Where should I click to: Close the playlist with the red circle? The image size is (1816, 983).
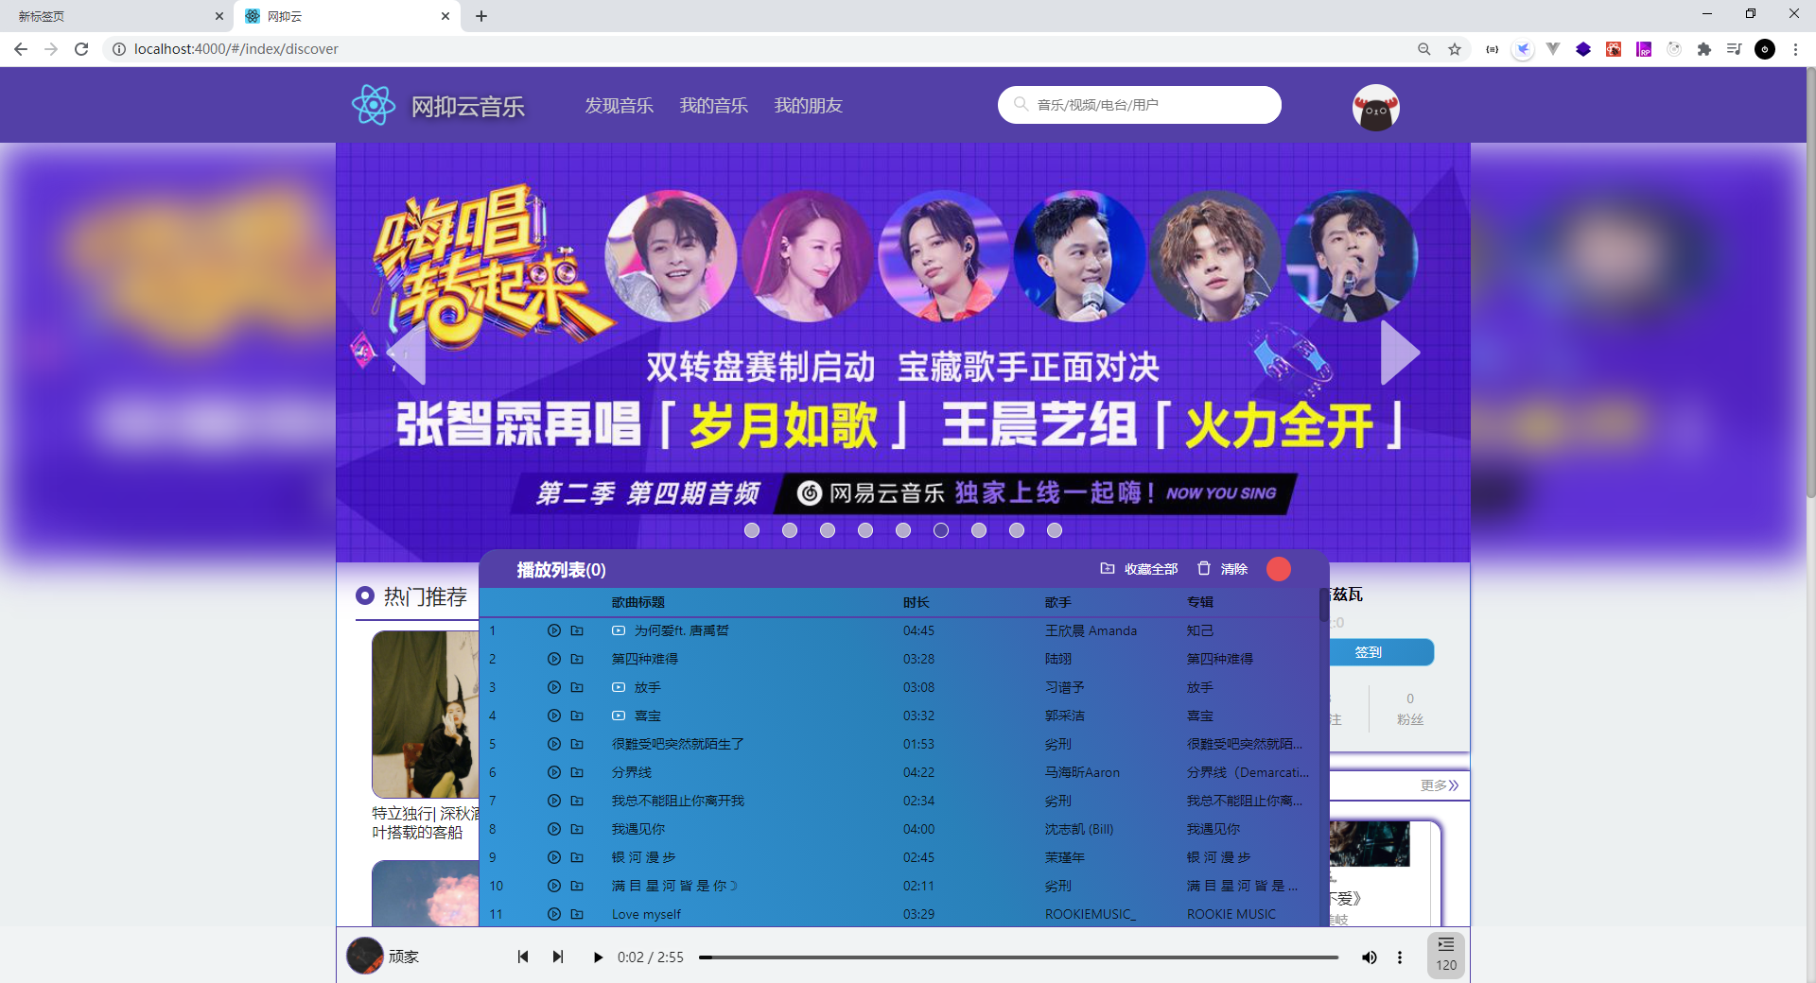pos(1279,569)
